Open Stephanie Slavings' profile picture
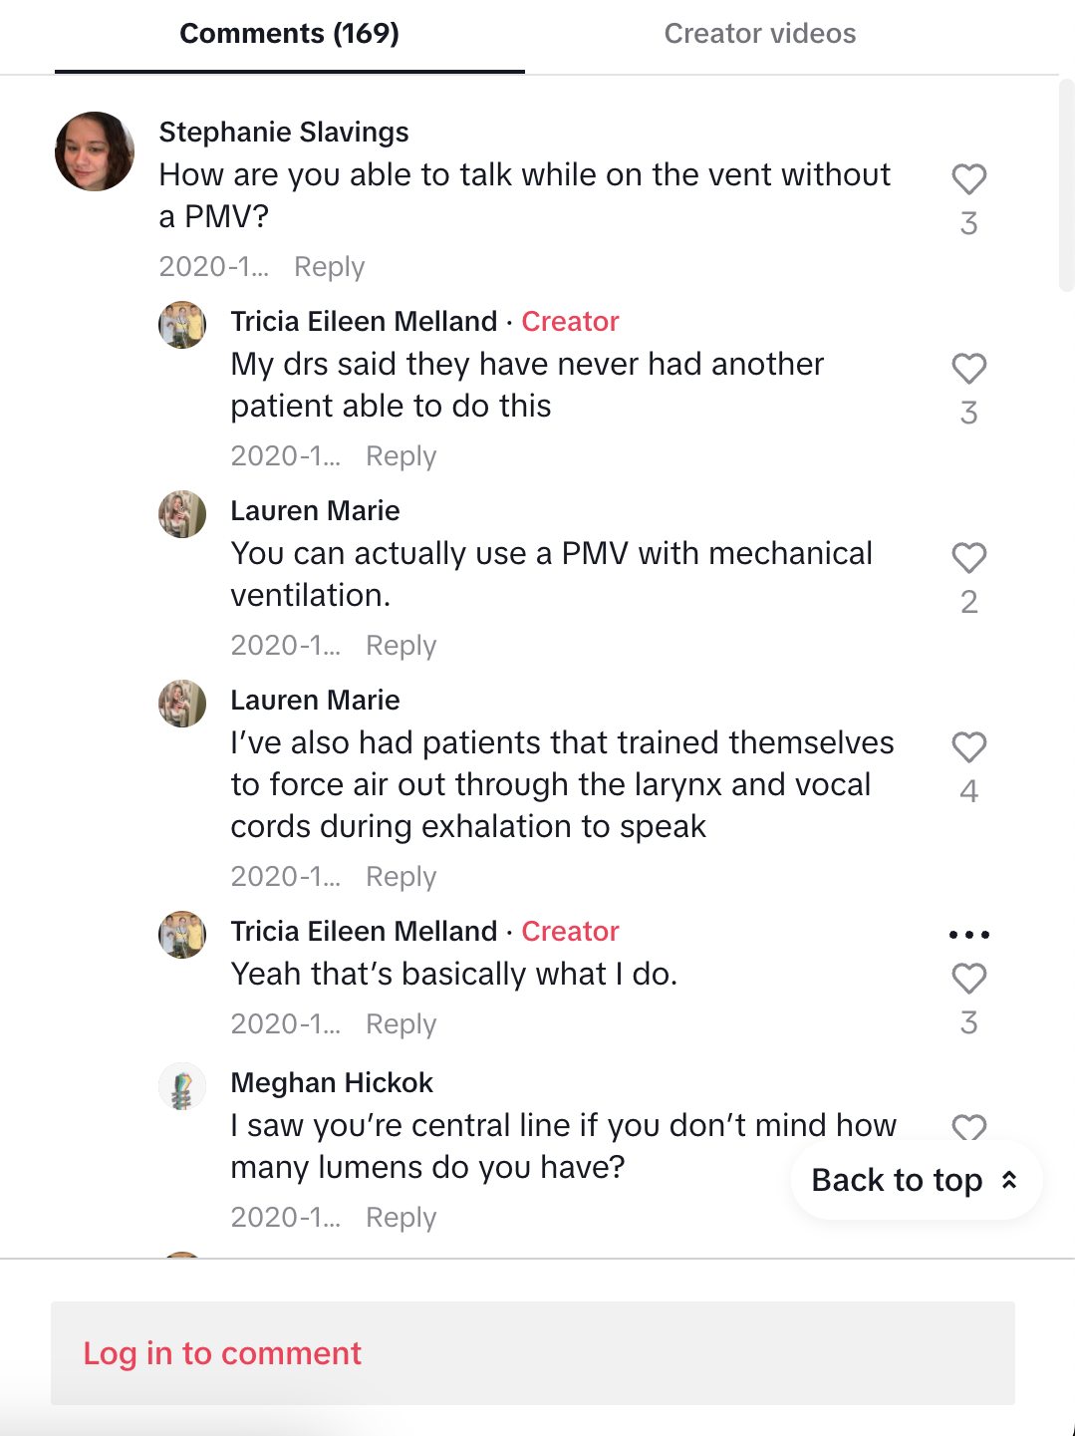This screenshot has height=1436, width=1075. tap(95, 151)
